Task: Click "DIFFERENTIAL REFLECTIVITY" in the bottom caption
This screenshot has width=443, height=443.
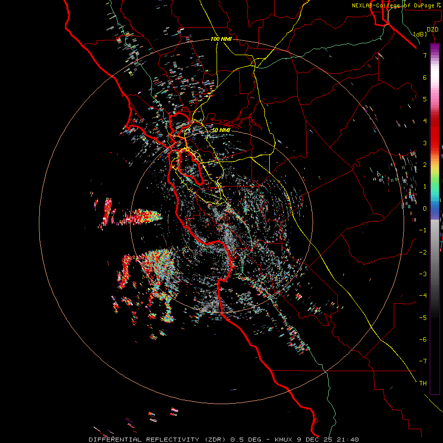Action: pyautogui.click(x=144, y=440)
